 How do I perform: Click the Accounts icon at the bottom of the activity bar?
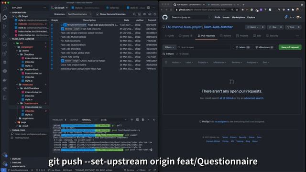click(x=5, y=155)
